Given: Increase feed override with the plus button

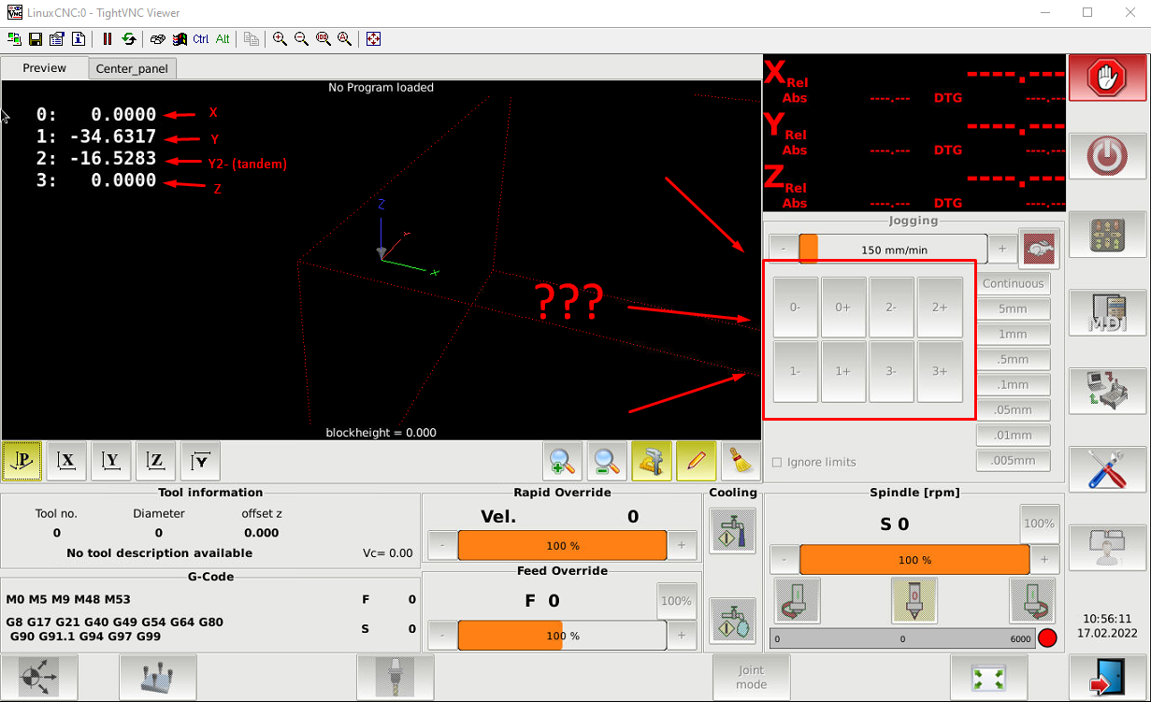Looking at the screenshot, I should [682, 636].
